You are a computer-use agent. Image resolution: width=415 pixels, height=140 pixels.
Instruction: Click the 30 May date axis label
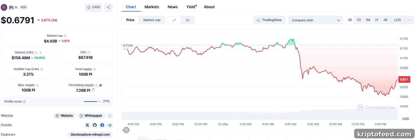pyautogui.click(x=223, y=124)
